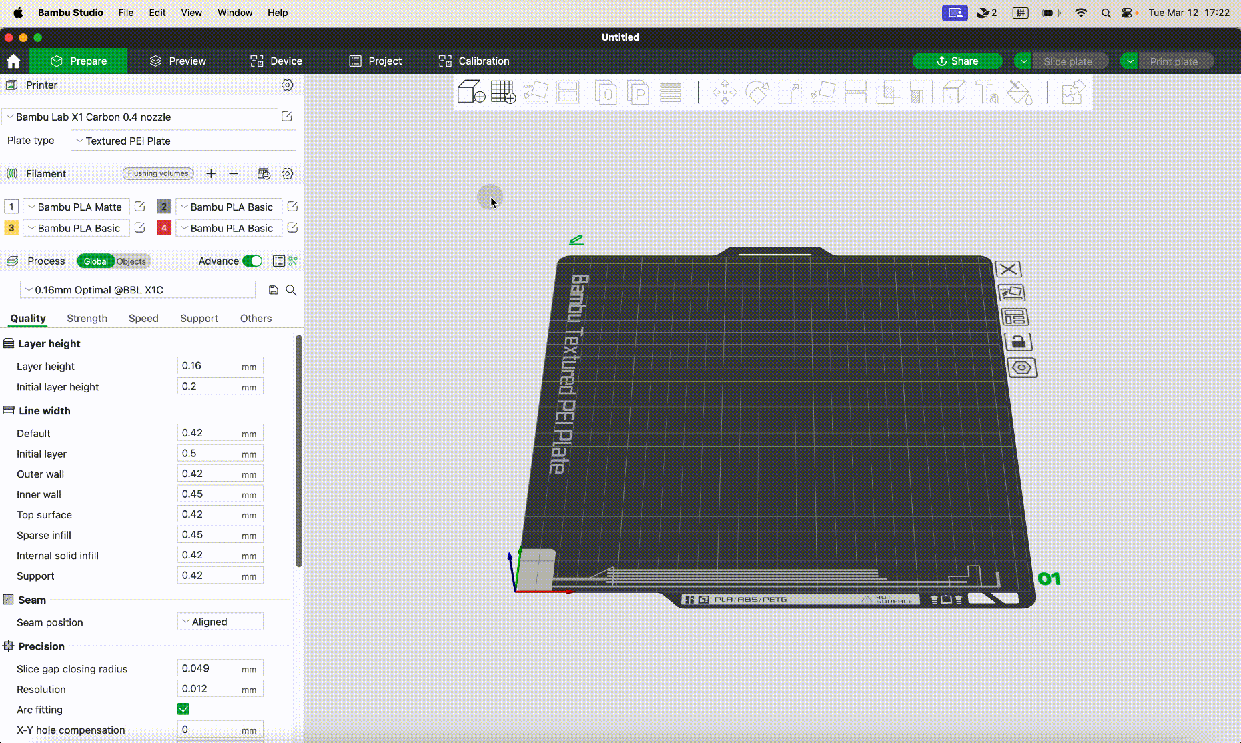Open filament 1 Bambu PLA Matte dropdown
The width and height of the screenshot is (1241, 743).
point(76,207)
